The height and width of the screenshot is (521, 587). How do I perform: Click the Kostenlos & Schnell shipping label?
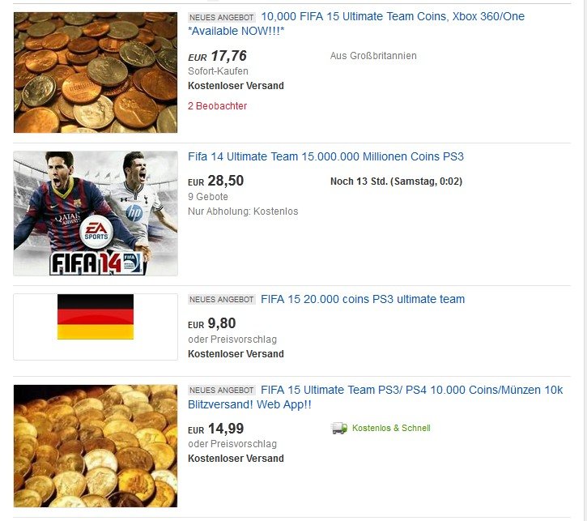tap(391, 428)
